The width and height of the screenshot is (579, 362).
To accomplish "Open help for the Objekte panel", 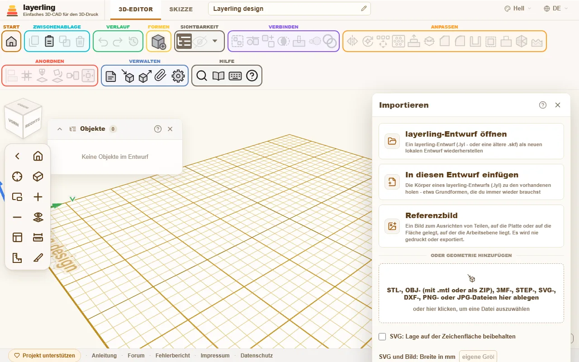I will click(158, 129).
